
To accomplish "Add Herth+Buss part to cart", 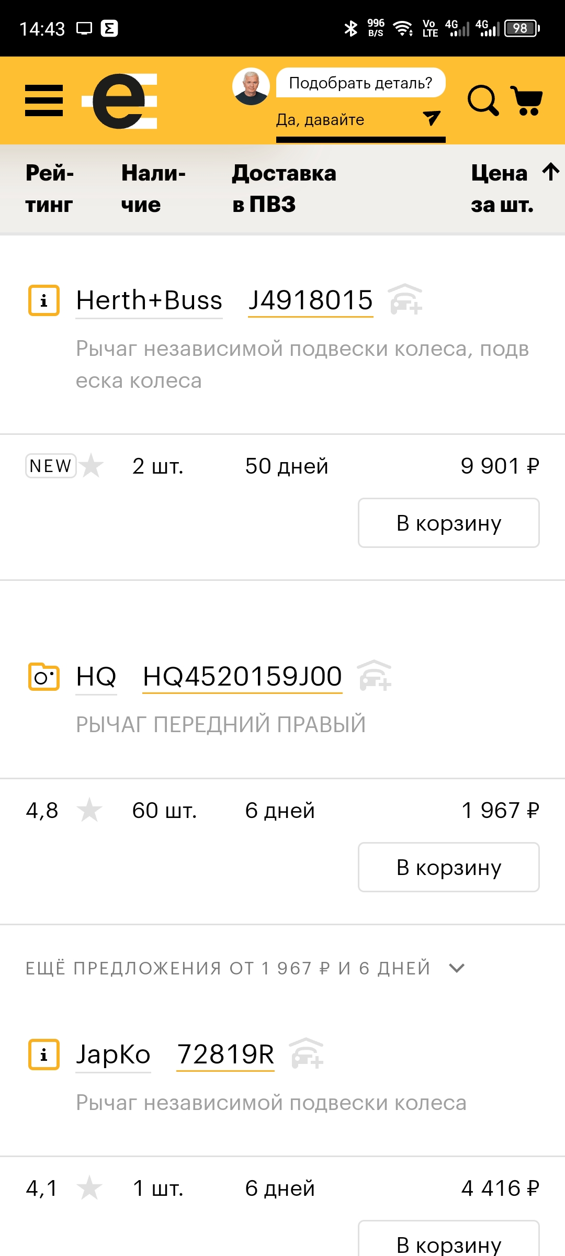I will 448,523.
